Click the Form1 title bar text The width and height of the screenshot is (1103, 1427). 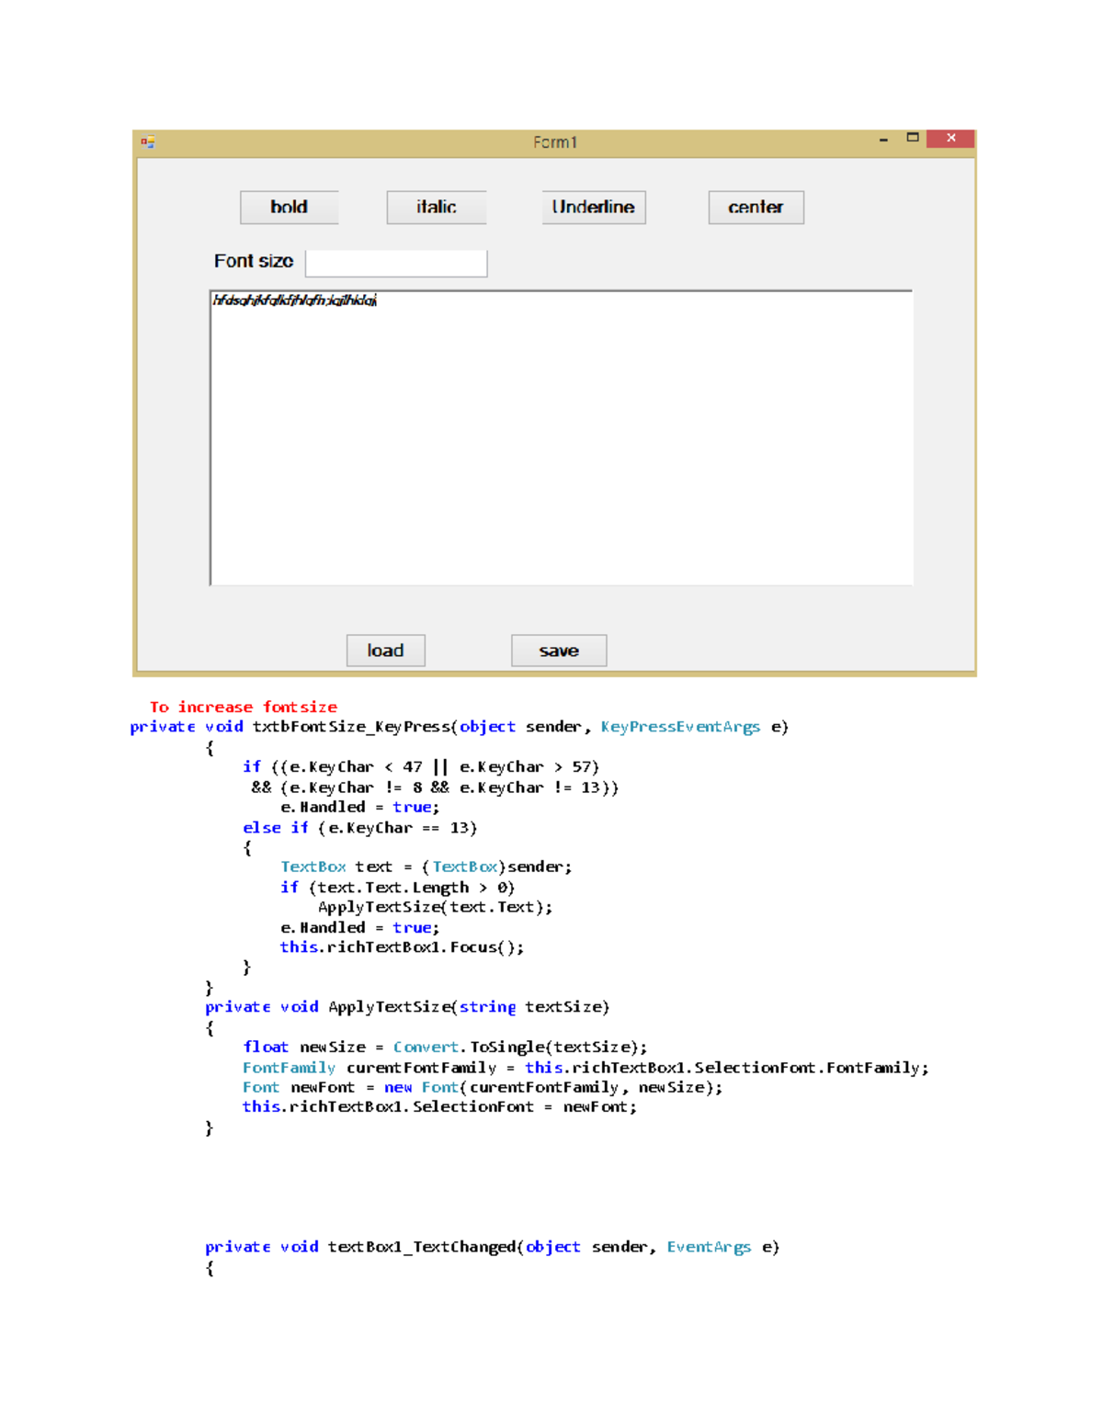click(x=554, y=142)
